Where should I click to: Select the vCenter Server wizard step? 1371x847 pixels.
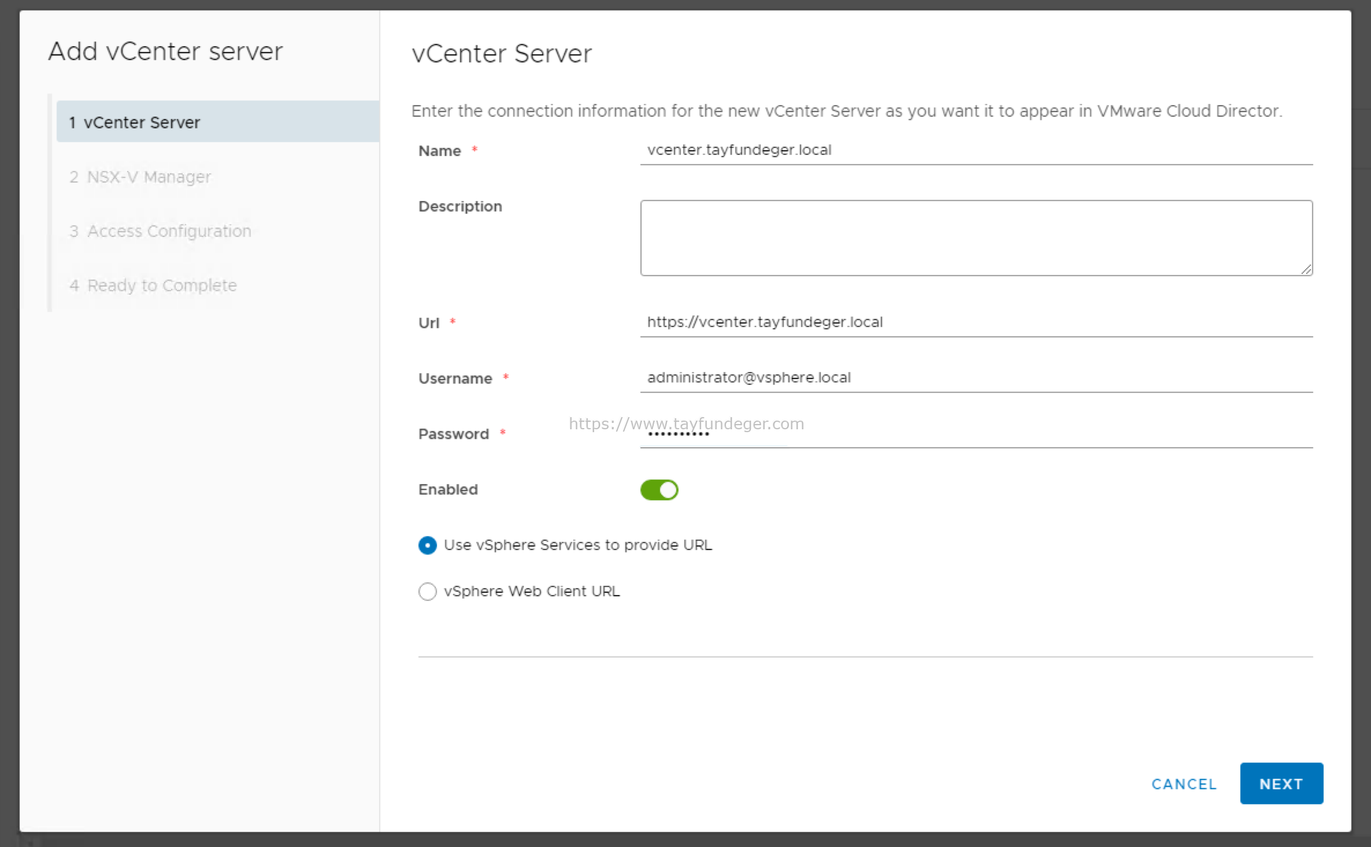point(218,122)
